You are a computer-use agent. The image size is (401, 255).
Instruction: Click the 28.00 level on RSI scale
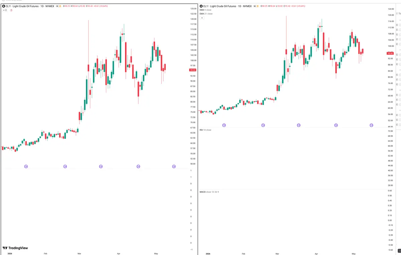point(390,185)
